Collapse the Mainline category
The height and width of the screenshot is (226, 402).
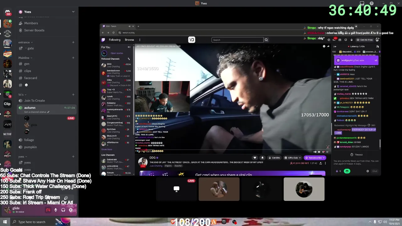(26, 58)
